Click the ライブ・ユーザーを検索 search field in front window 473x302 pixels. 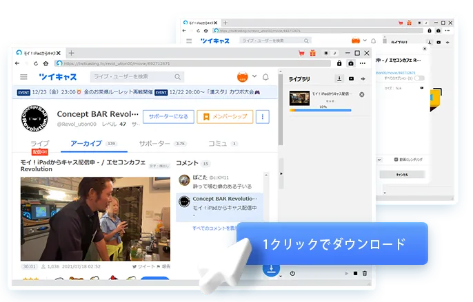pyautogui.click(x=137, y=77)
